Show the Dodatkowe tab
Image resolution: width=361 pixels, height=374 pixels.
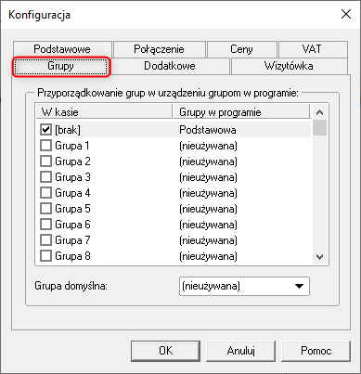[x=170, y=66]
